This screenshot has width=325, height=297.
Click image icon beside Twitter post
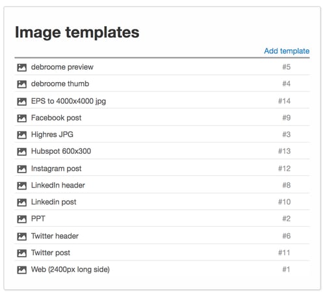point(22,253)
